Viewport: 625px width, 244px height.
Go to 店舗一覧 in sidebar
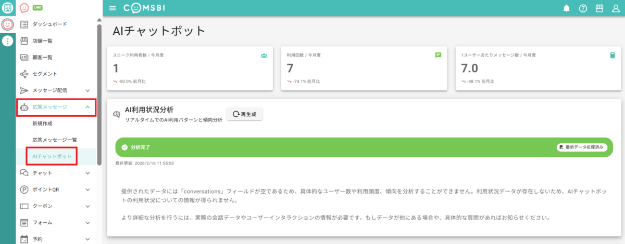(42, 41)
